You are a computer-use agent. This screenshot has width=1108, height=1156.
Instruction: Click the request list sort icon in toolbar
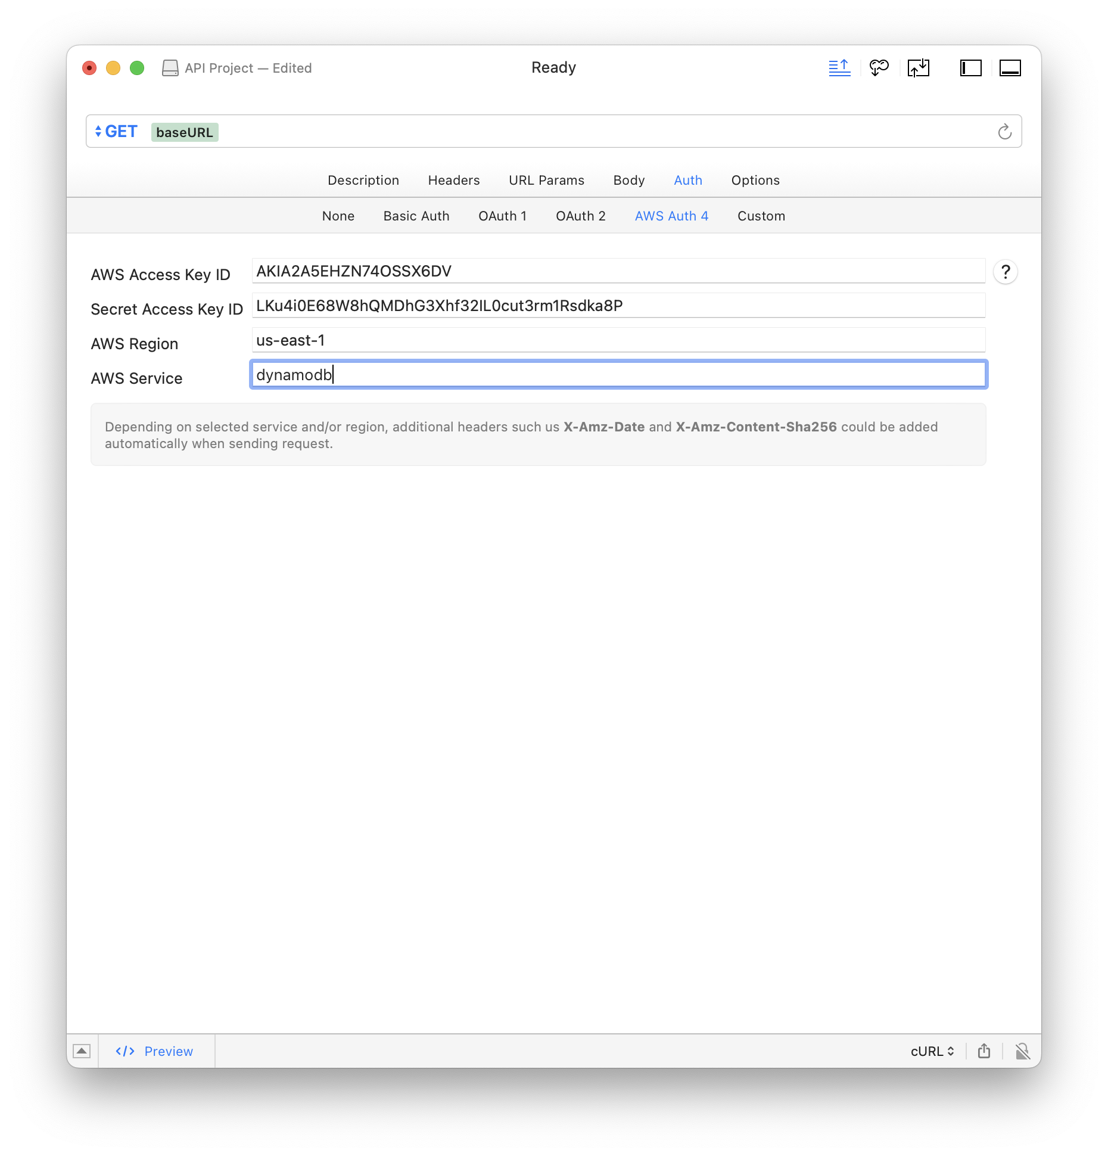click(839, 68)
